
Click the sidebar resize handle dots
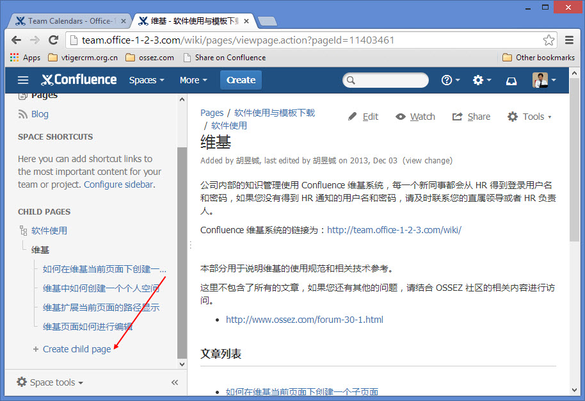191,245
